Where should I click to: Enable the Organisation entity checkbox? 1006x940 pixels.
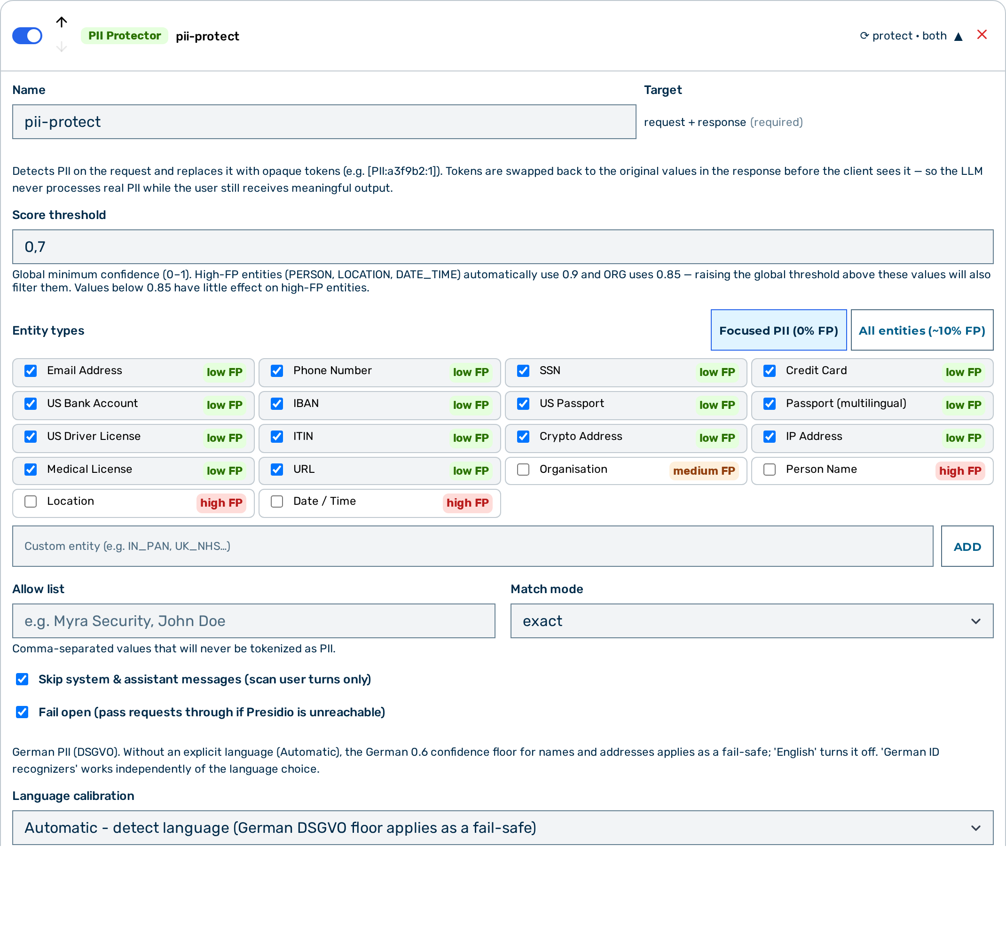pos(523,470)
